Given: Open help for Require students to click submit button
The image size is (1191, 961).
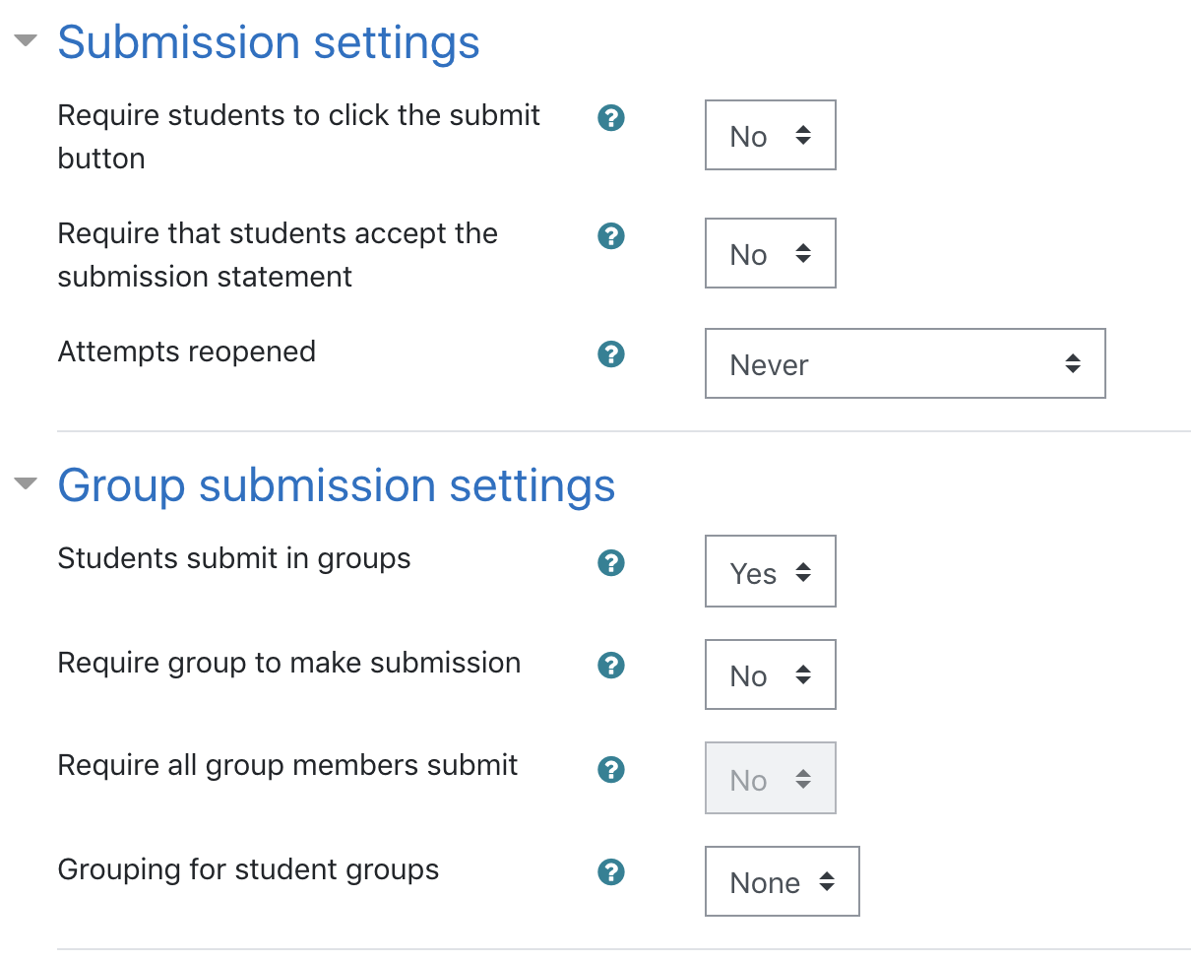Looking at the screenshot, I should (611, 118).
